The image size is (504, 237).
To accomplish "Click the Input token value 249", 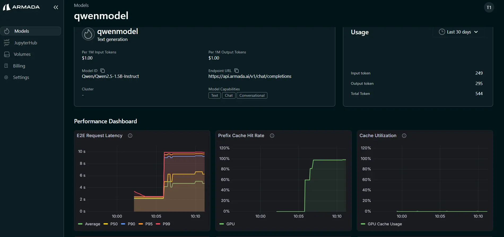I will coord(479,73).
